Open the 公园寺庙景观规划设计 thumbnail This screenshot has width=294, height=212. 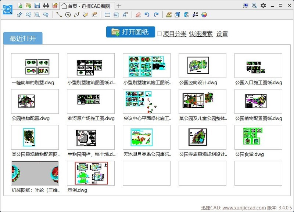pos(202,137)
